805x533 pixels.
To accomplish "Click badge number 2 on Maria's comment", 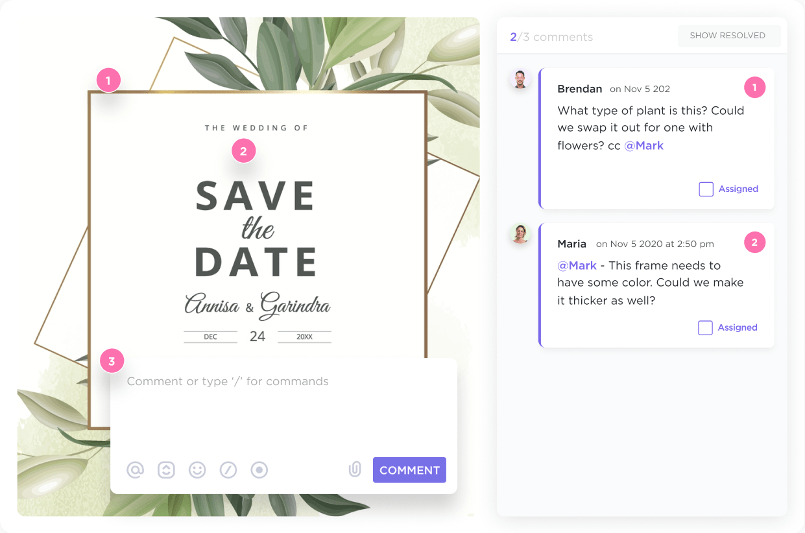I will pos(754,243).
